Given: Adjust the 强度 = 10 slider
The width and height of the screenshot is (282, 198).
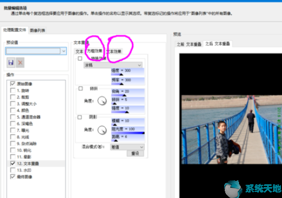Looking at the screenshot, I should click(128, 109).
